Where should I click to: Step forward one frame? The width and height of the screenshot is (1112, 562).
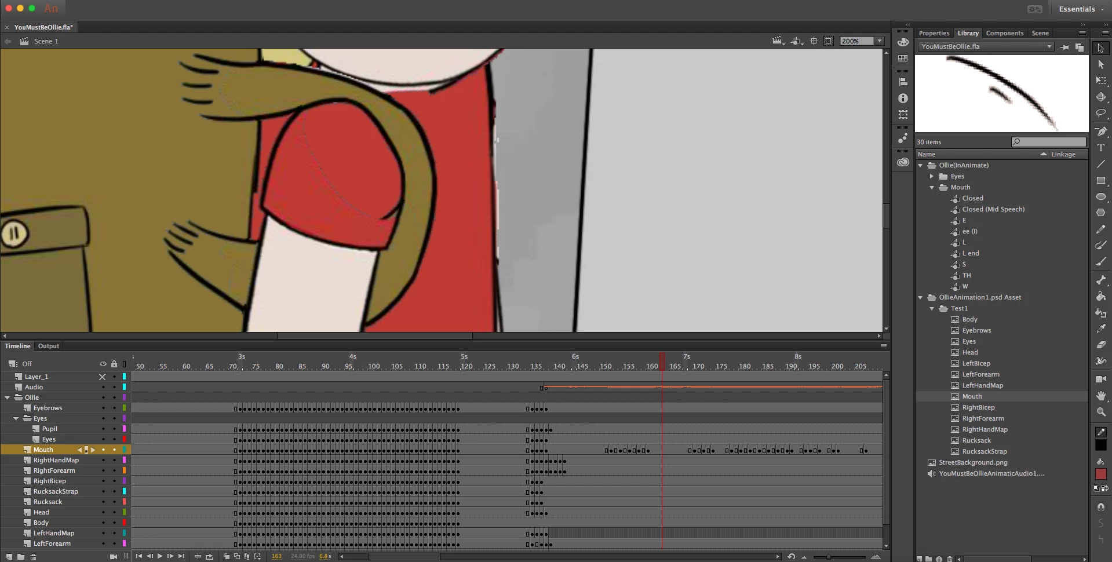[170, 556]
